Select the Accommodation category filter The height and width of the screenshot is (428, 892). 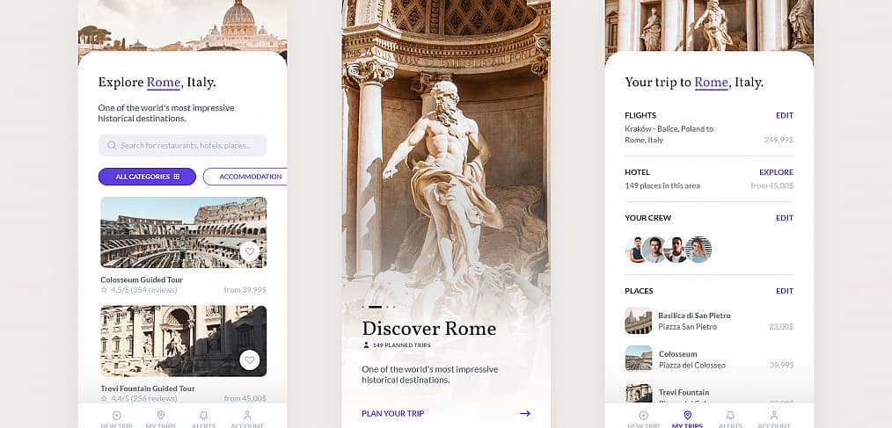245,177
